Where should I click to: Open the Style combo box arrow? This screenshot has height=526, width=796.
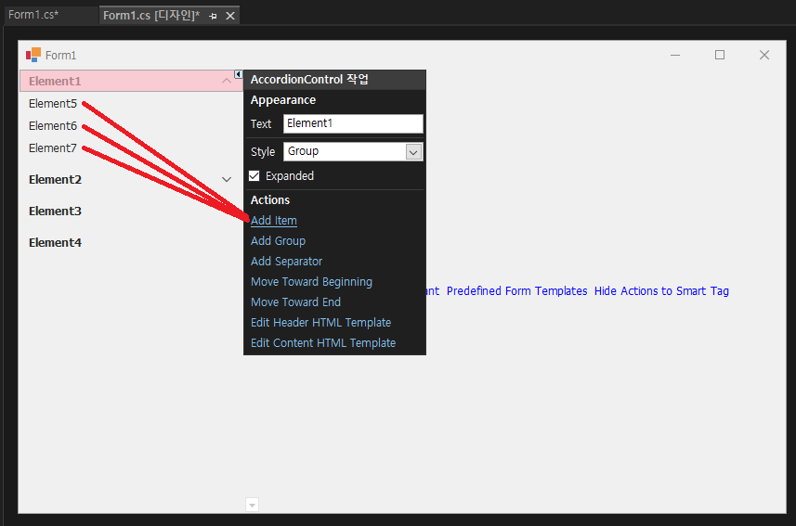(x=413, y=151)
